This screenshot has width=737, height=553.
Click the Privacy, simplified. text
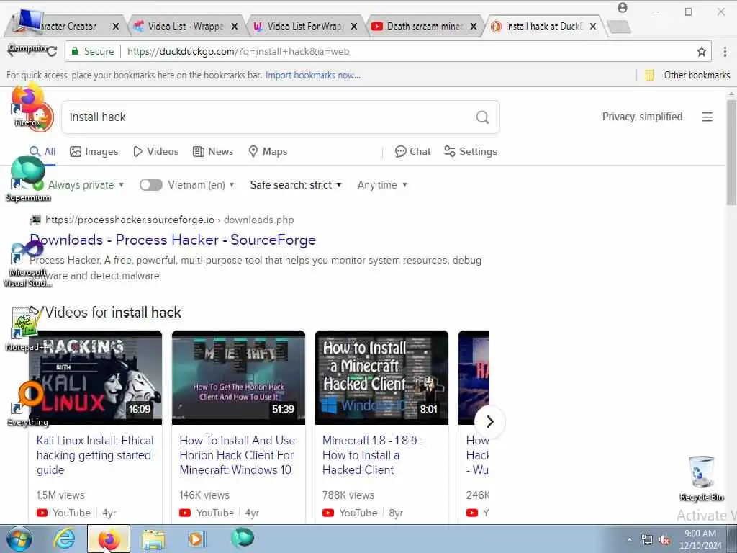[643, 117]
